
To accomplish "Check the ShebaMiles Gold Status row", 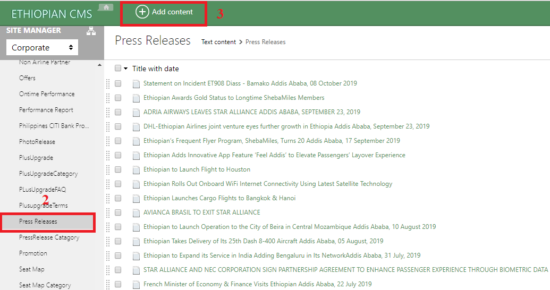I will [x=118, y=98].
